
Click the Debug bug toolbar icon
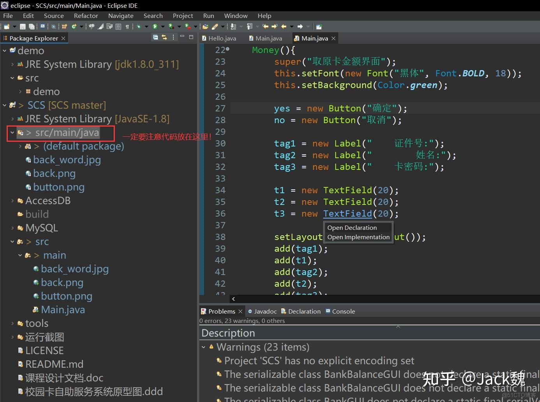(139, 26)
